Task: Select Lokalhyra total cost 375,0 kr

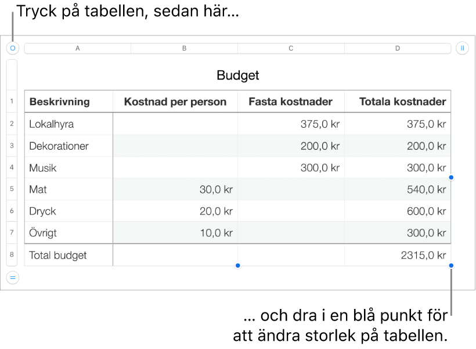Action: (398, 124)
